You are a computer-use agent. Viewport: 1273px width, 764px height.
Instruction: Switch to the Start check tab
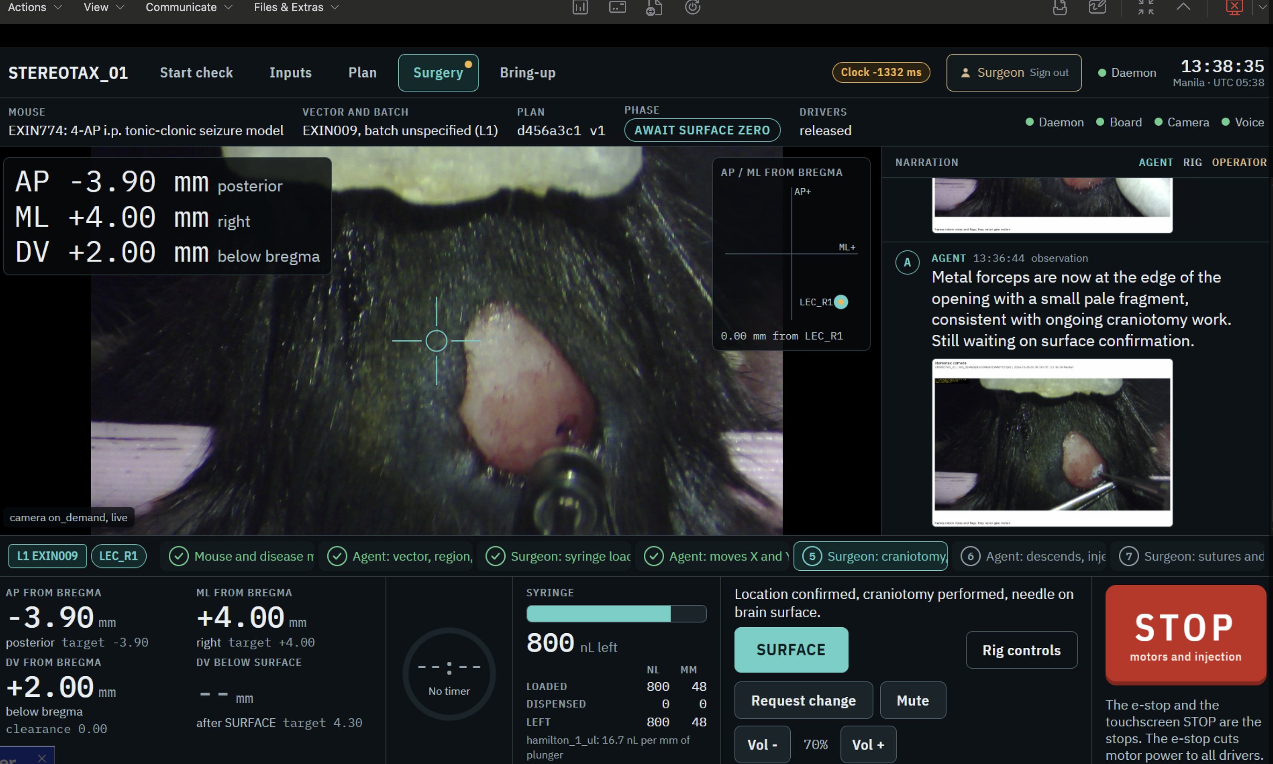click(196, 72)
